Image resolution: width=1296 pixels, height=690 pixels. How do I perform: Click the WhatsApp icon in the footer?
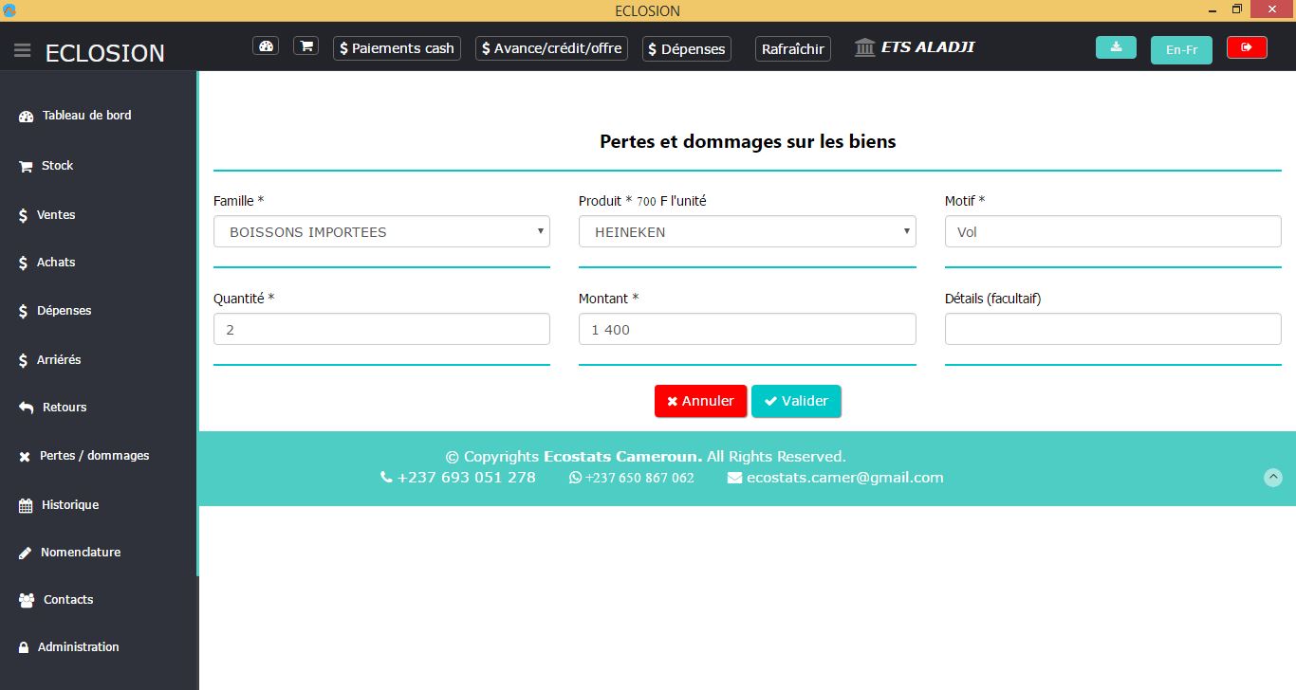575,478
